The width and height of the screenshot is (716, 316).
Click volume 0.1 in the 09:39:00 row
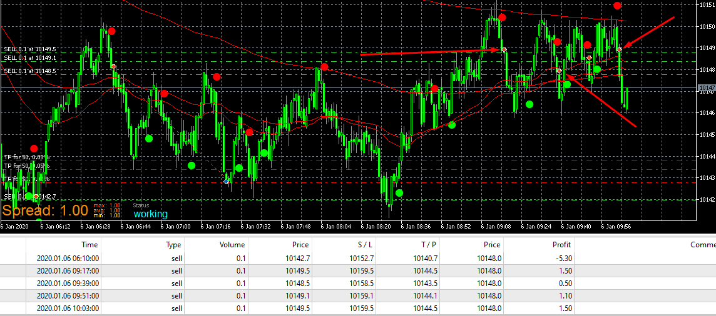[x=240, y=284]
